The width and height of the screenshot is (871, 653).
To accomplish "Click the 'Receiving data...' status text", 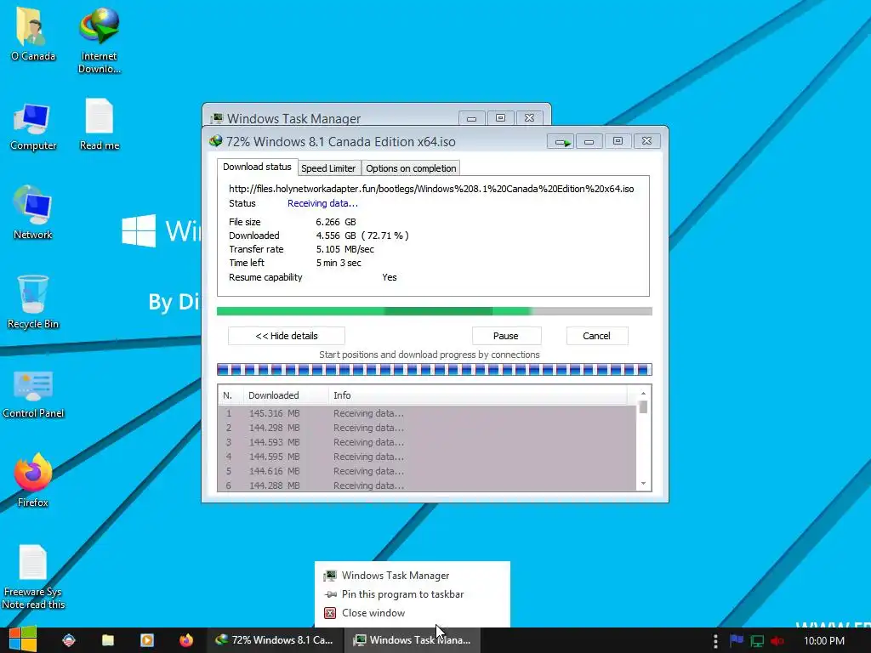I will tap(322, 203).
